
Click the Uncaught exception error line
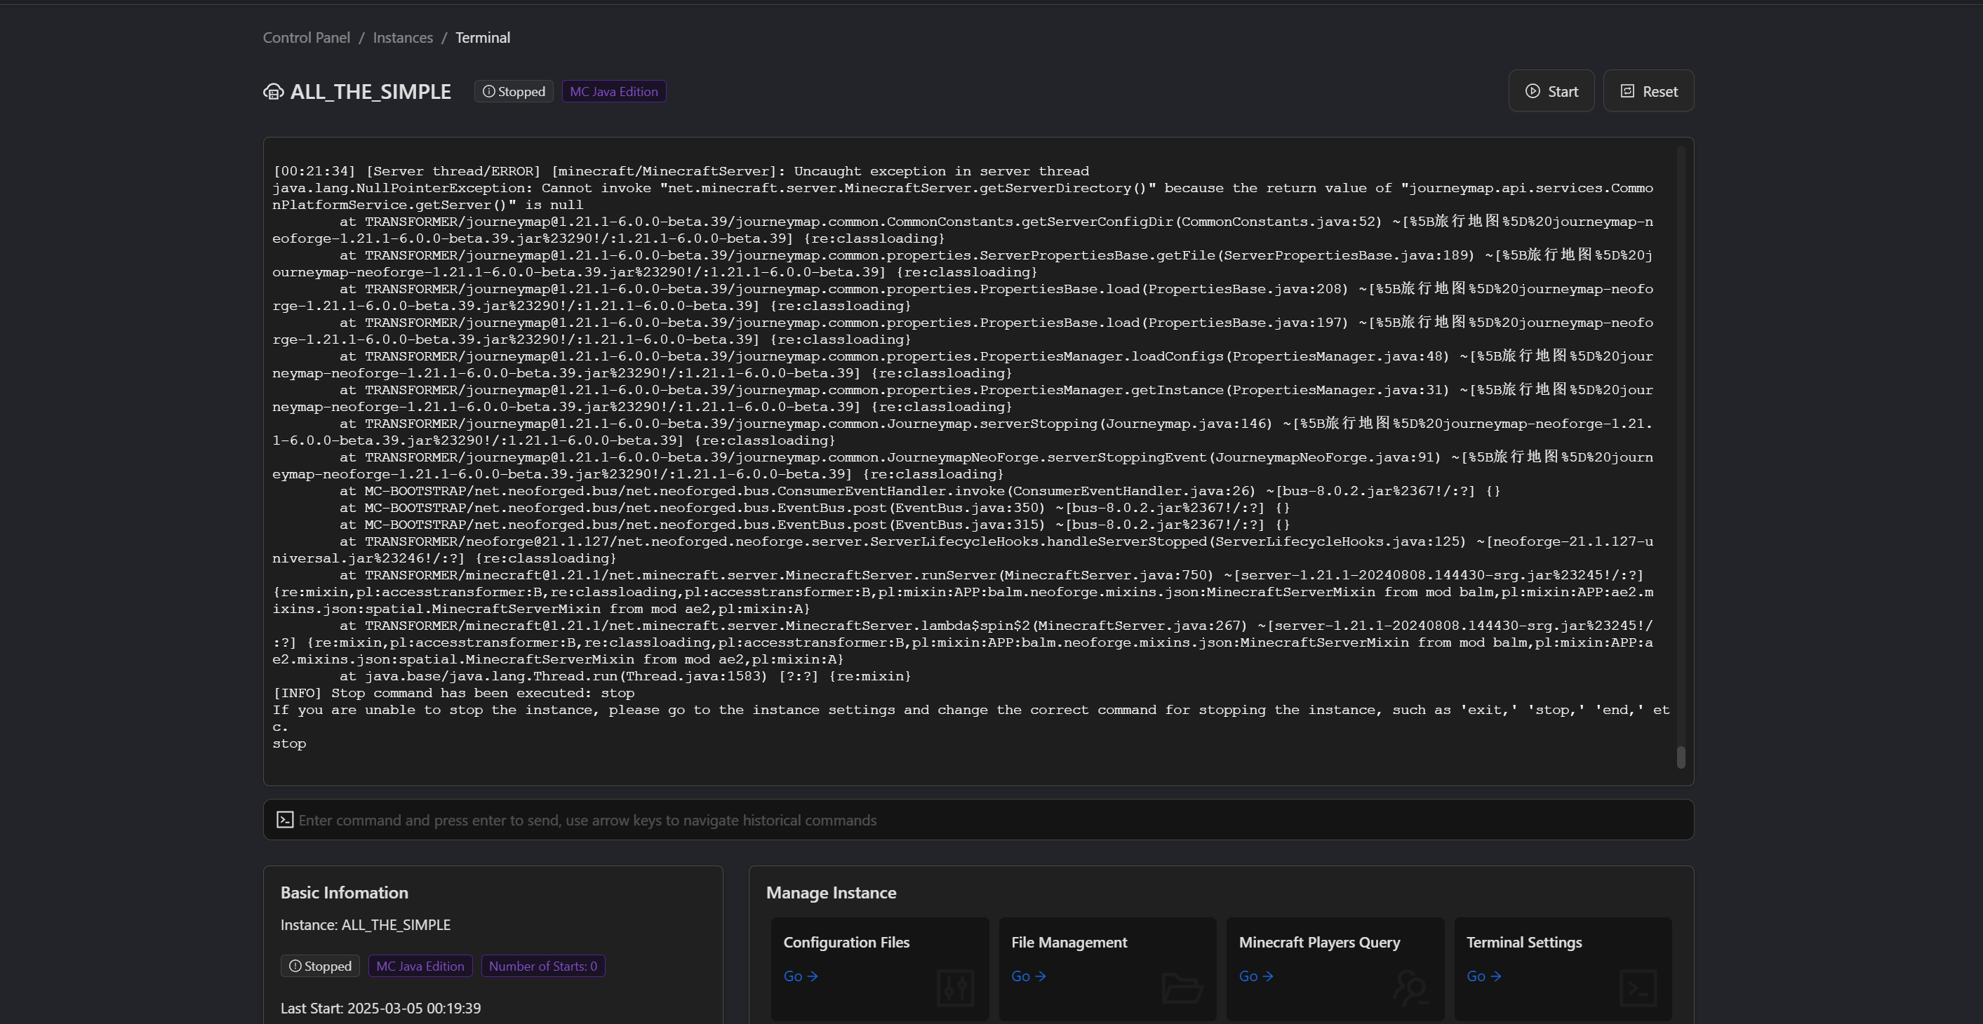coord(681,171)
